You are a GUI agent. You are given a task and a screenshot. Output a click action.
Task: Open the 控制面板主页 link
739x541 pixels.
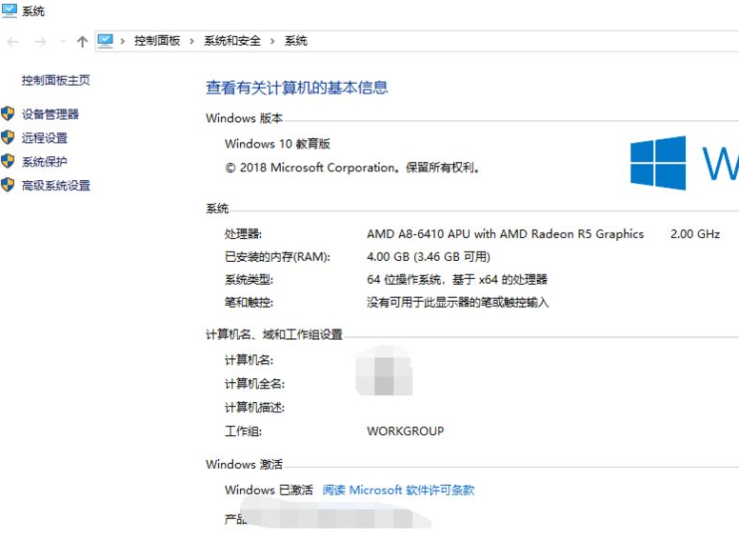tap(56, 81)
